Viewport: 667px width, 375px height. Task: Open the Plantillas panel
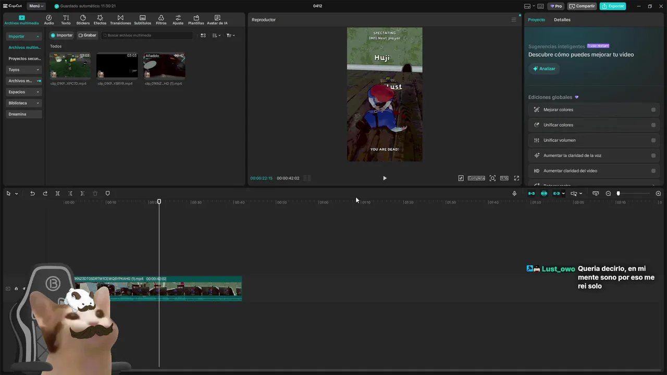(x=196, y=20)
